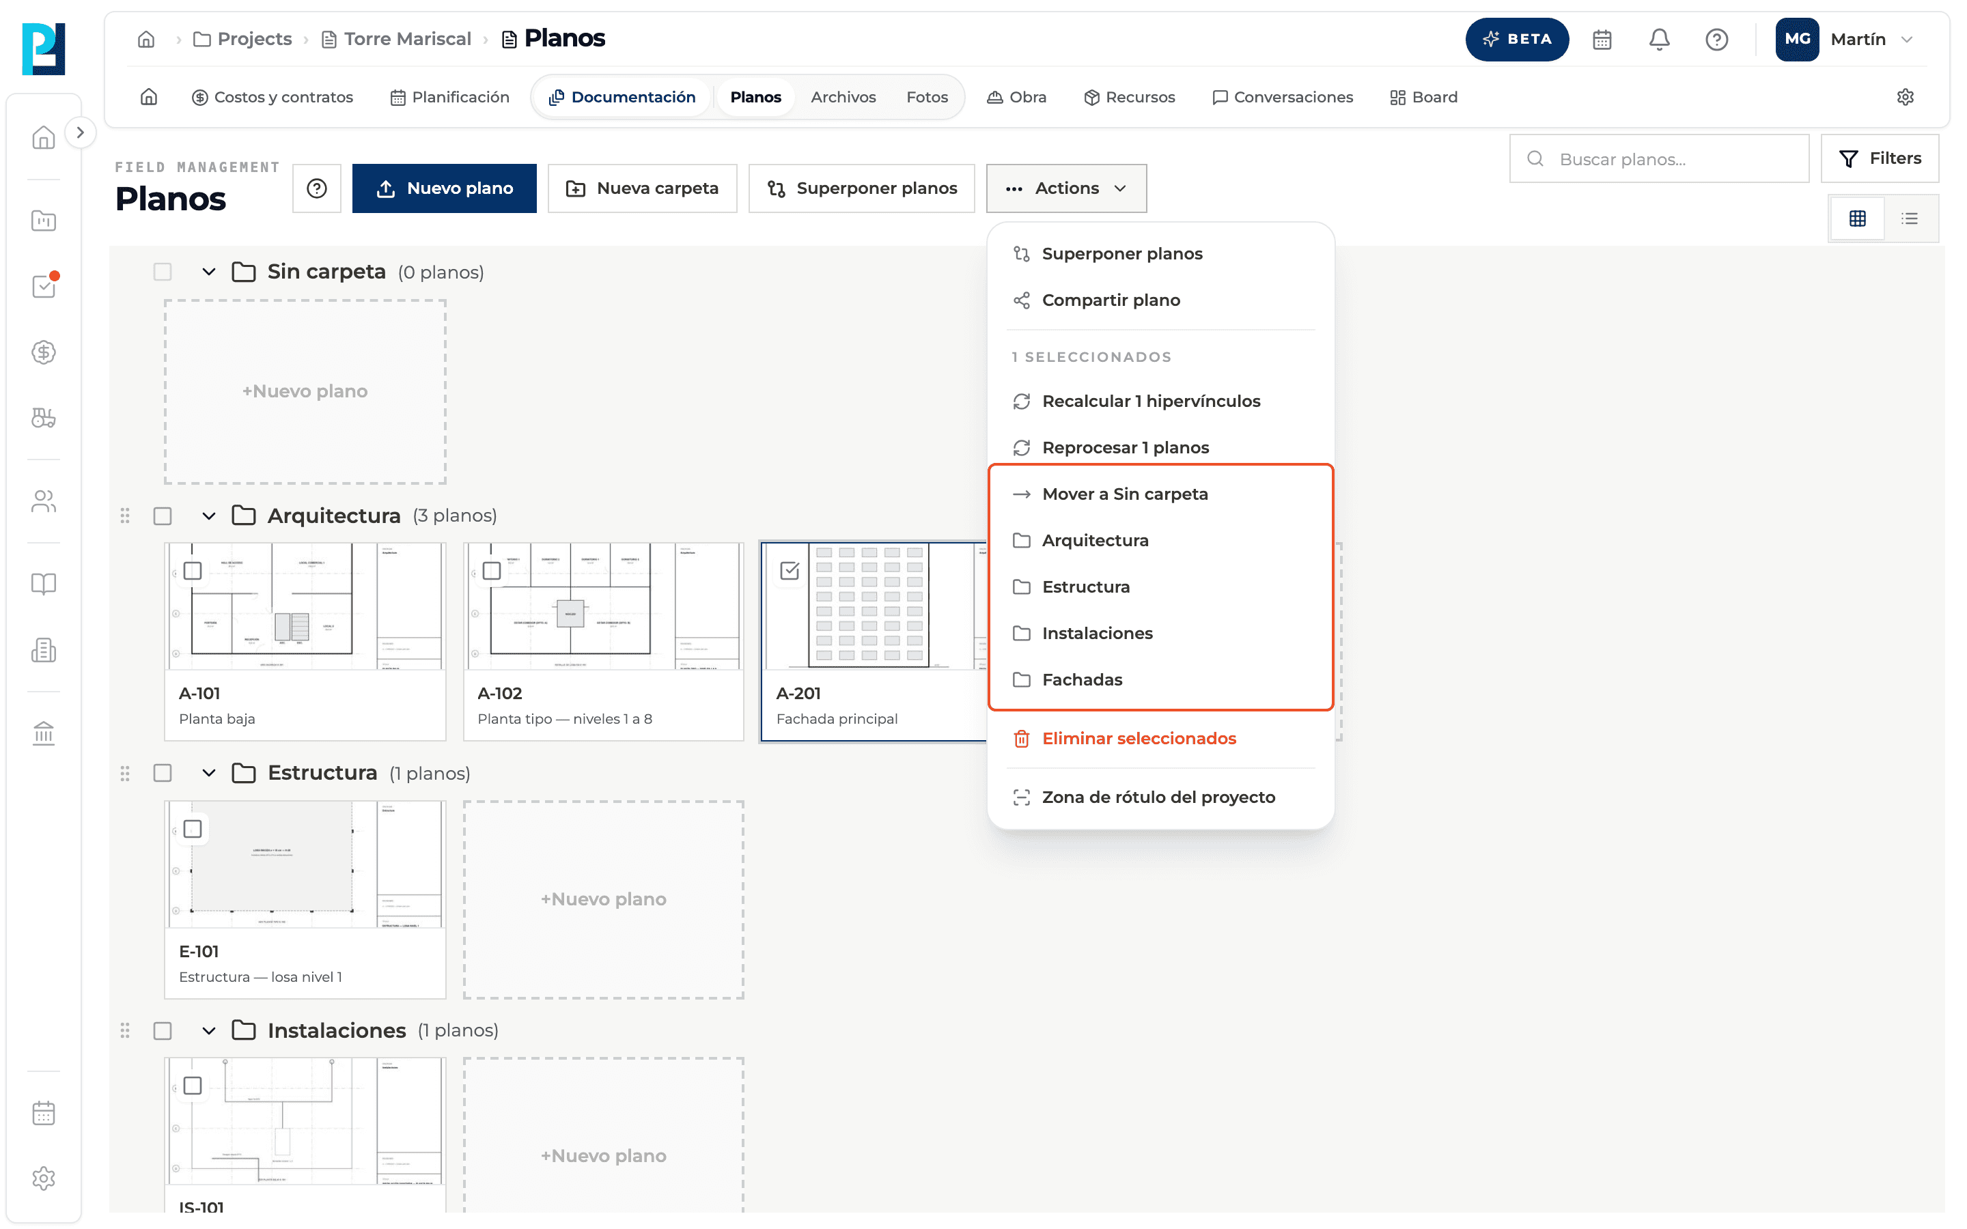Click the help question mark in top bar
Viewport: 1967px width, 1229px height.
tap(1716, 39)
